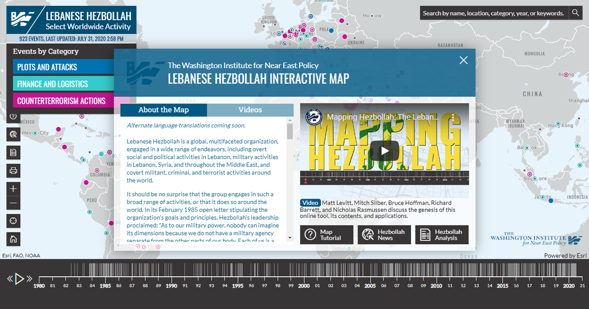This screenshot has height=309, width=589.
Task: Click the video channel logo icon
Action: (x=314, y=117)
